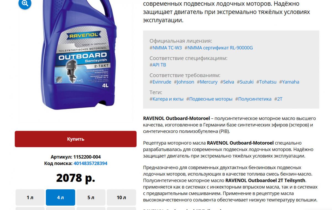This screenshot has width=332, height=210.
Task: Choose the 10 л volume option
Action: pyautogui.click(x=121, y=197)
